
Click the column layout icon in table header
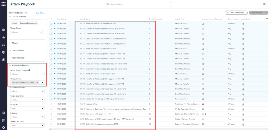[267, 19]
